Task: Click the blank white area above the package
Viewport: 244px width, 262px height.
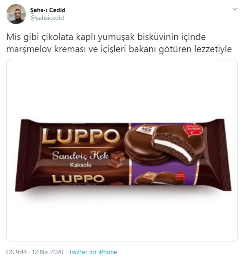Action: (x=122, y=89)
